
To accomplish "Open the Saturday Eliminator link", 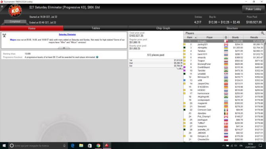I will click(67, 34).
